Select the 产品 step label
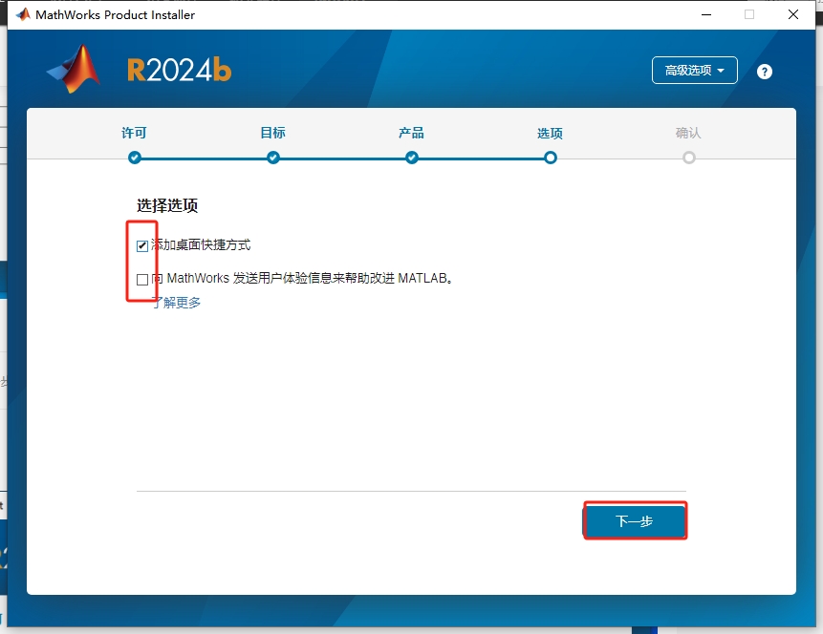The height and width of the screenshot is (634, 823). [x=411, y=133]
